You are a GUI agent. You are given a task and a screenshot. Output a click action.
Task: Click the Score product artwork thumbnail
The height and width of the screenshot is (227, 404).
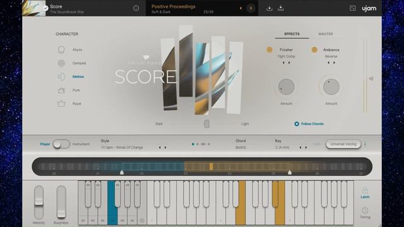pyautogui.click(x=33, y=8)
